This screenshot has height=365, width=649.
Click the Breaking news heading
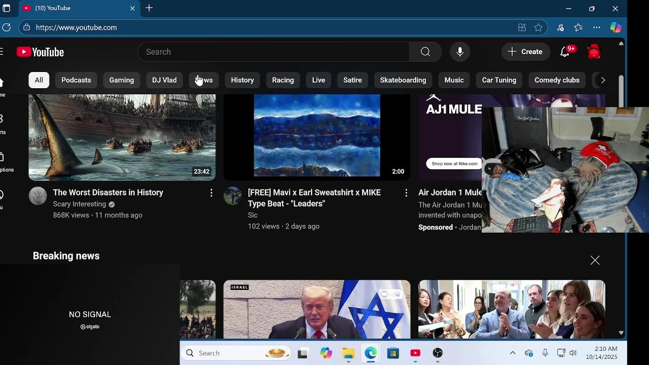tap(66, 256)
